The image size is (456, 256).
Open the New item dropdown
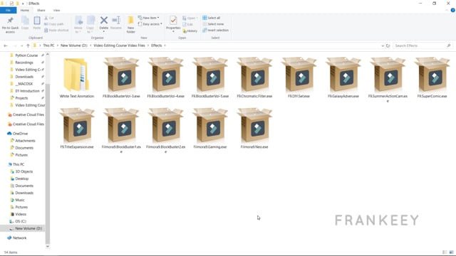pos(149,18)
